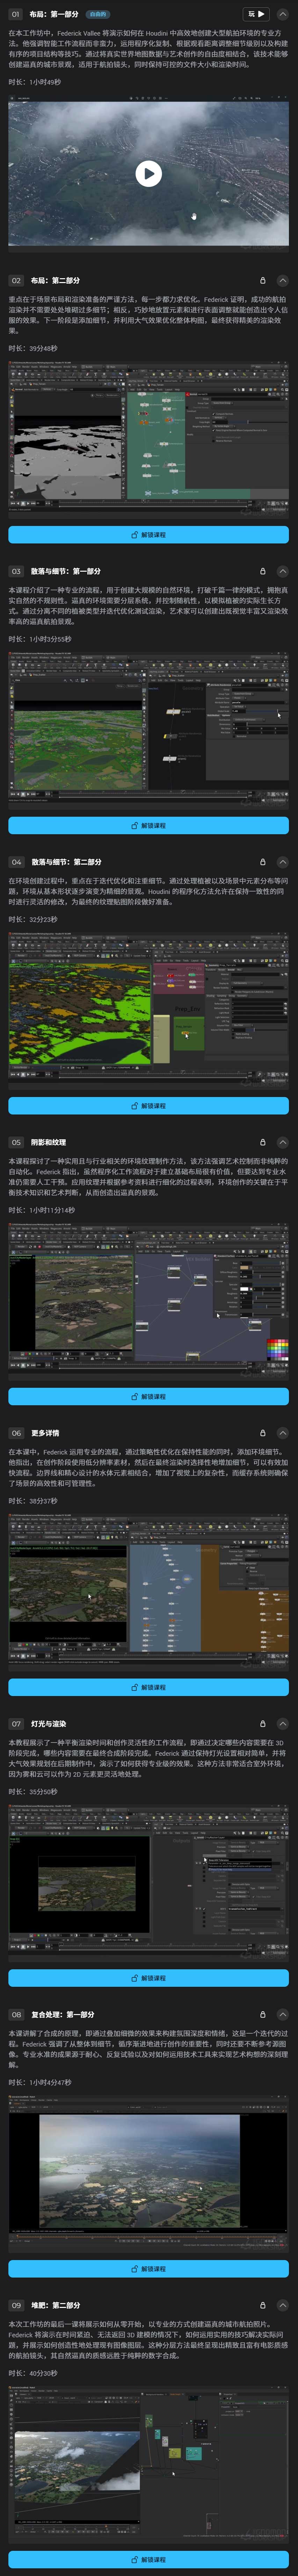Play the 布局：第一部分 video with center play button
This screenshot has height=2576, width=298.
click(149, 174)
